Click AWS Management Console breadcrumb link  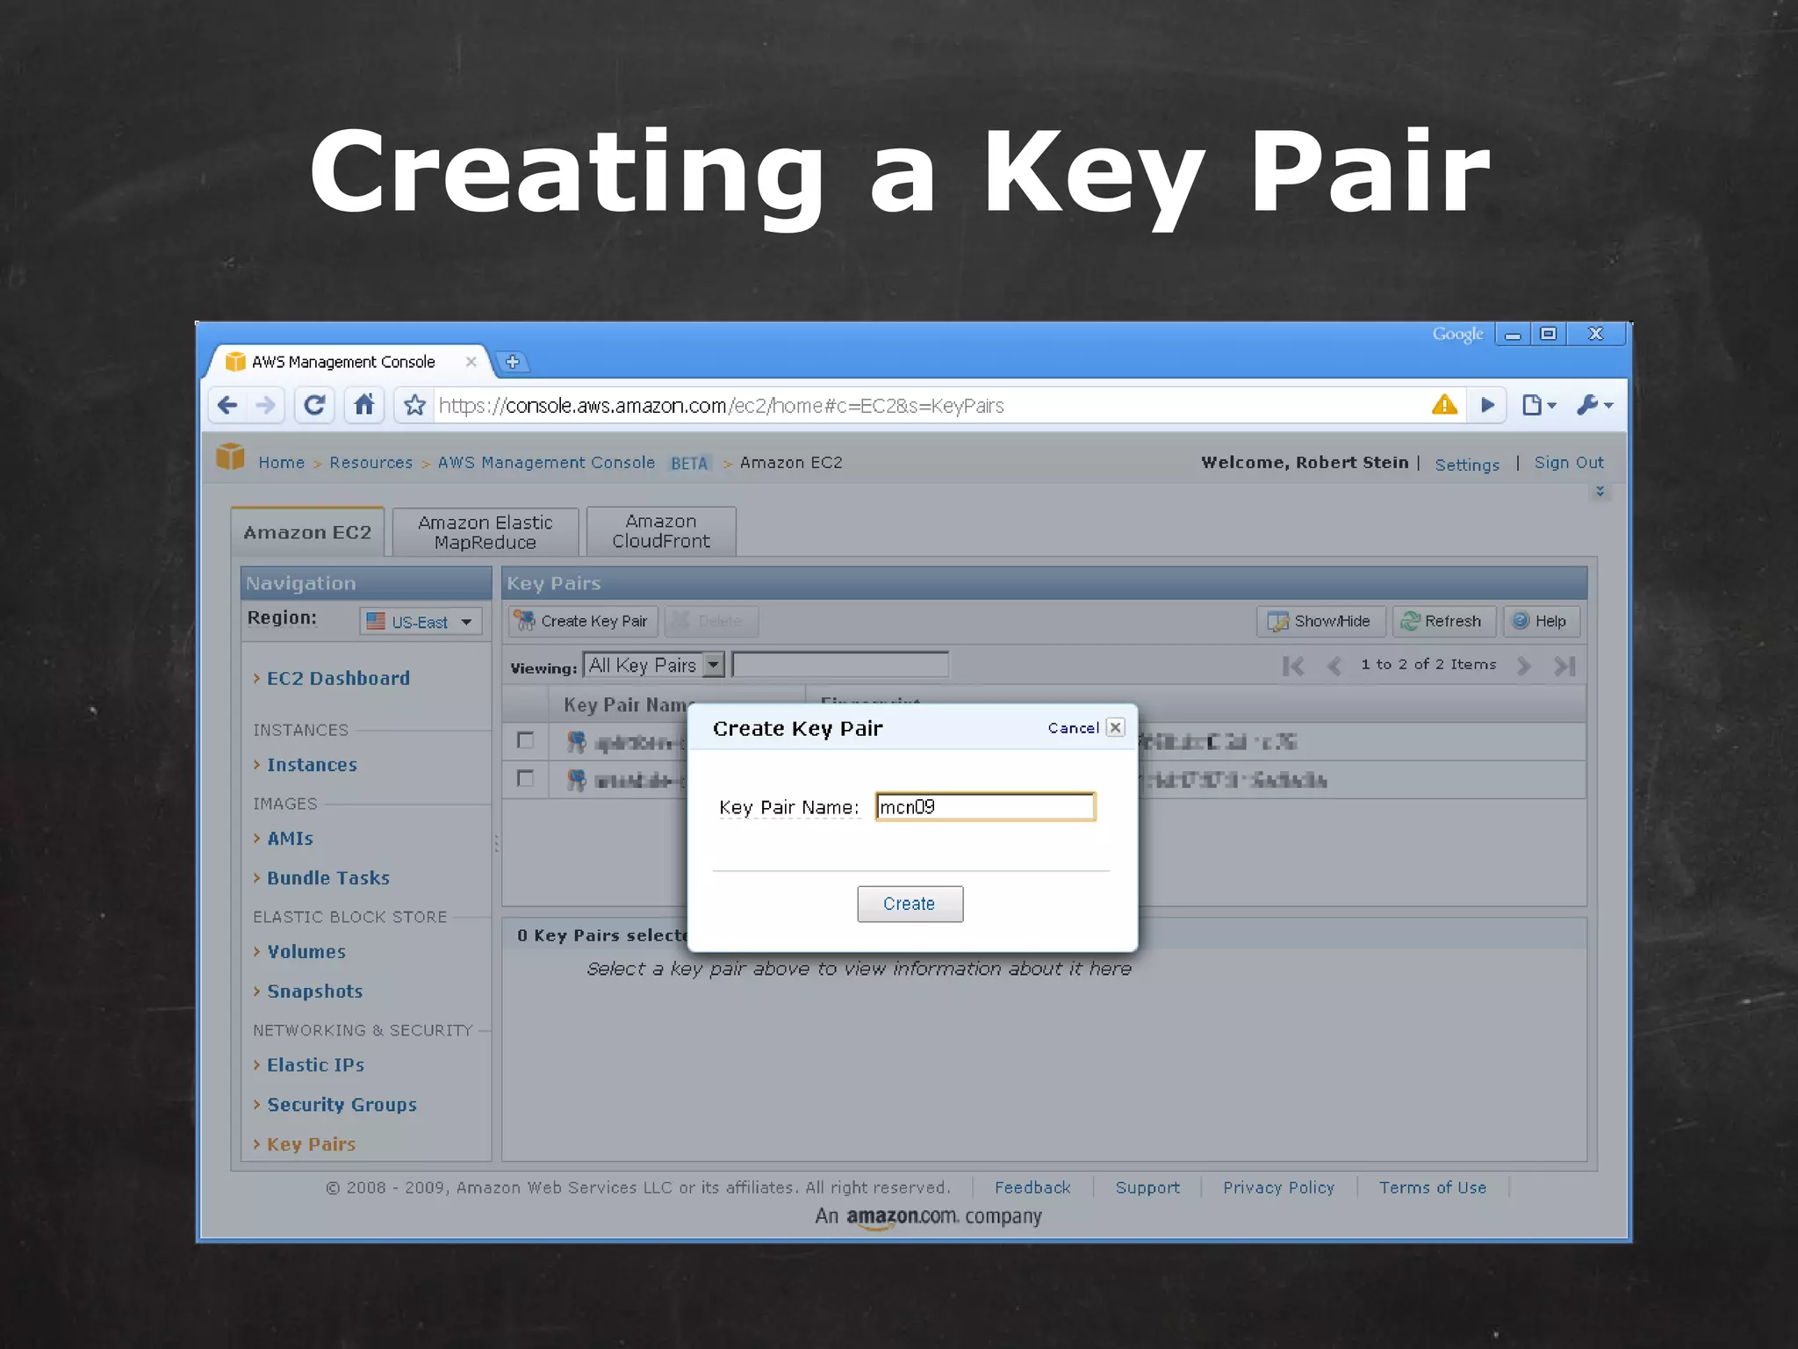[x=546, y=463]
